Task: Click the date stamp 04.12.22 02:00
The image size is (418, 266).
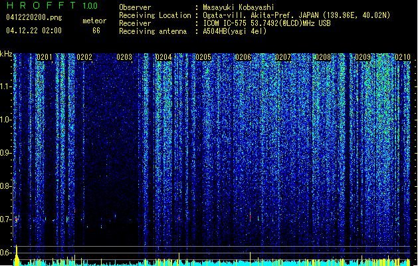Action: point(34,31)
